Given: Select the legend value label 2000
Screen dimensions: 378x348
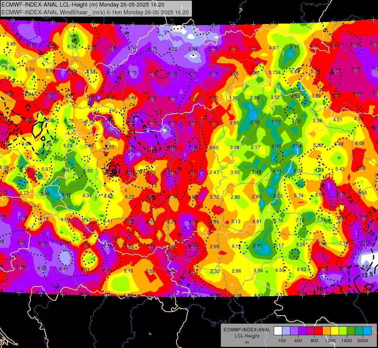Looking at the screenshot, I should (x=363, y=341).
